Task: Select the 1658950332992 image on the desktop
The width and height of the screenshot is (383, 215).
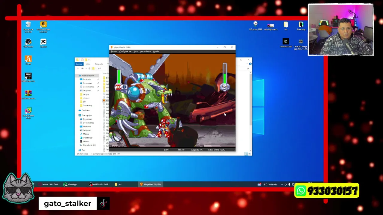Action: (x=285, y=43)
